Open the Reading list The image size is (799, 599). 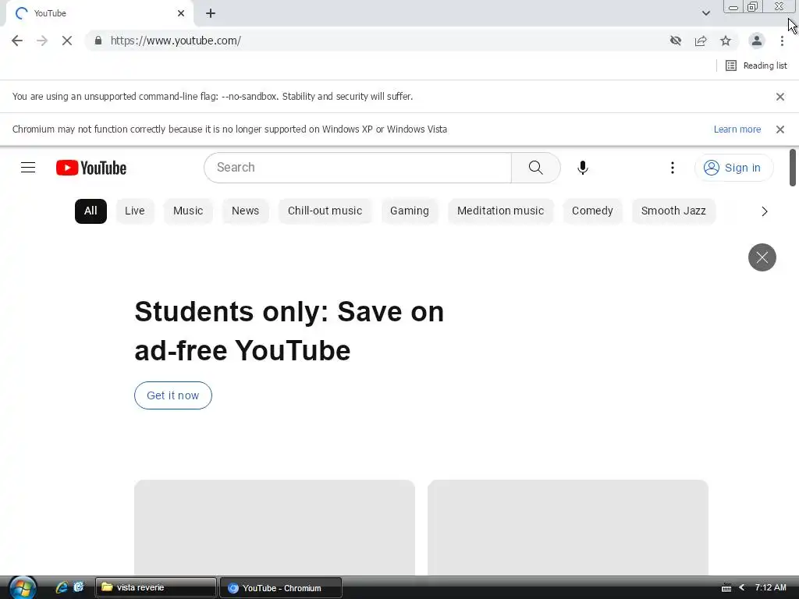click(x=756, y=66)
